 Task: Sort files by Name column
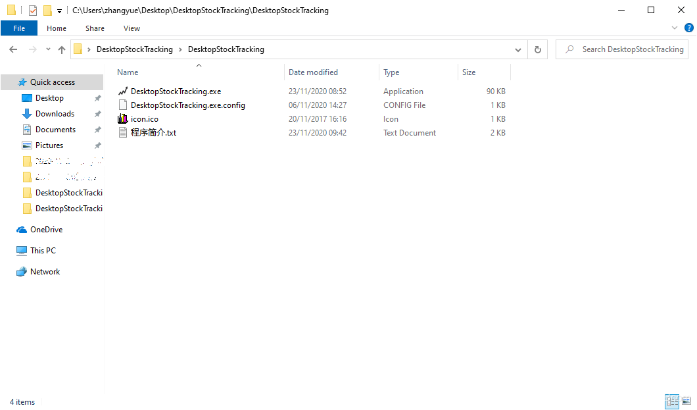tap(128, 72)
